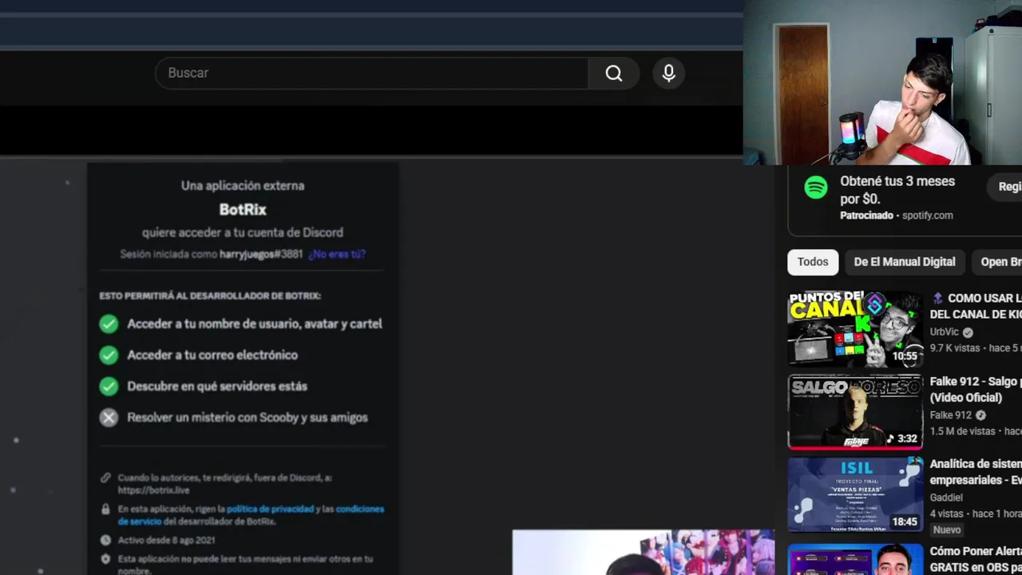Open the ISIL Proyecto Final video thumbnail
This screenshot has width=1022, height=575.
(x=855, y=494)
